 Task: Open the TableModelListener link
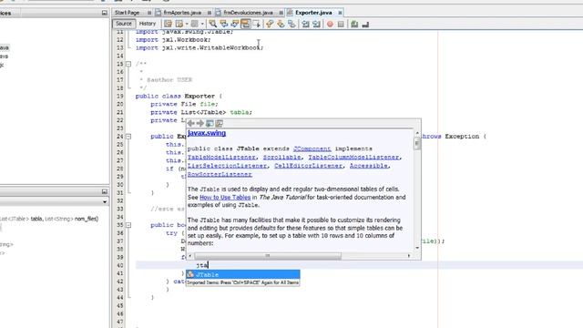[221, 158]
